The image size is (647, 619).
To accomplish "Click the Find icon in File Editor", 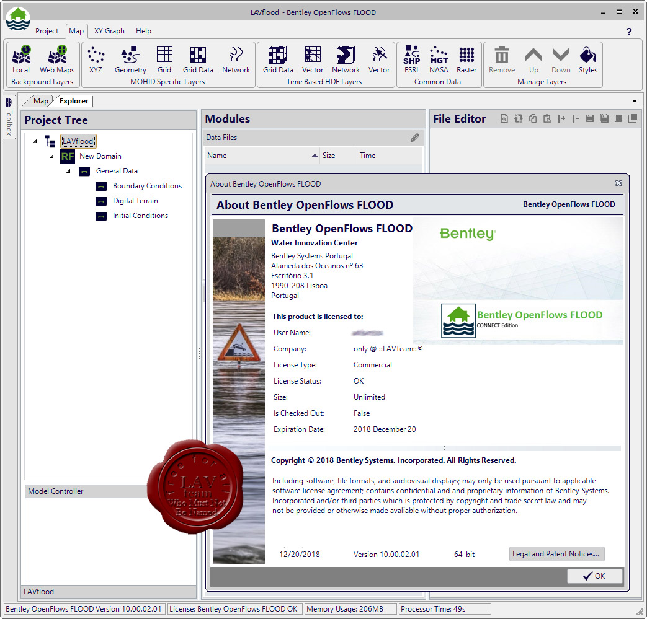I will [x=504, y=119].
